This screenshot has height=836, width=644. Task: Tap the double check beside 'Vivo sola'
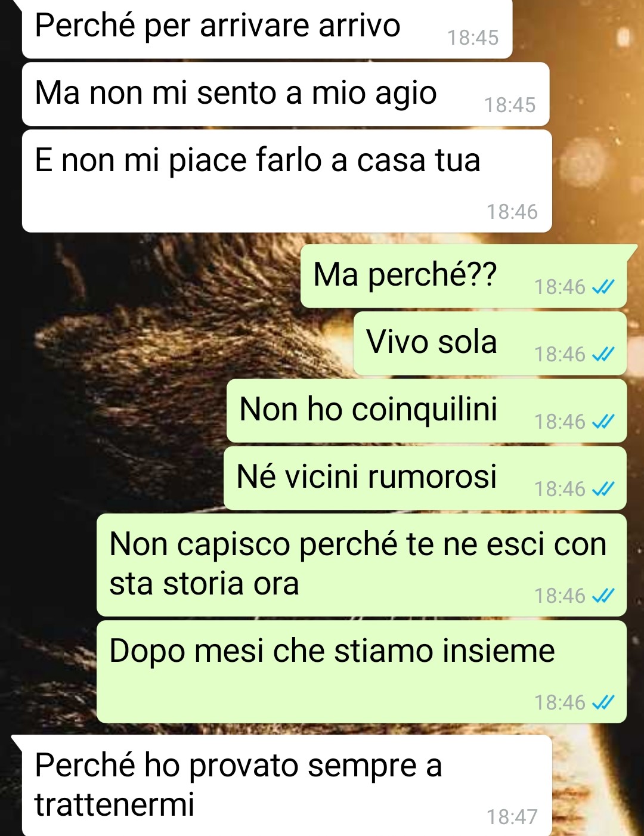coord(603,355)
